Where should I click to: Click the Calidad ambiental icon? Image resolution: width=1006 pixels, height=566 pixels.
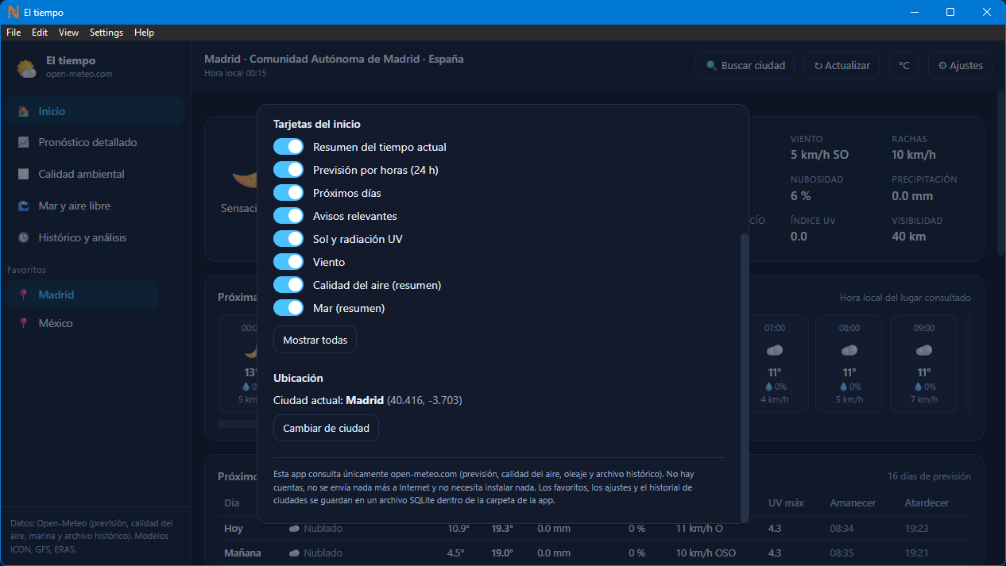[x=24, y=174]
